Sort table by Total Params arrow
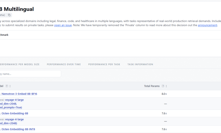The width and height of the screenshot is (221, 133). point(166,86)
